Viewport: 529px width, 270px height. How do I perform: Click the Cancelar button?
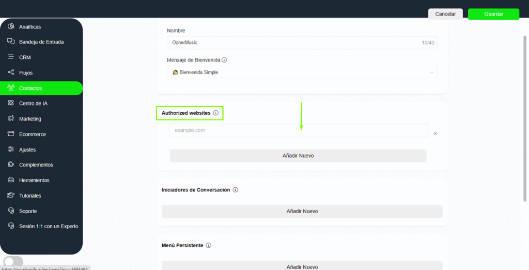[x=445, y=14]
